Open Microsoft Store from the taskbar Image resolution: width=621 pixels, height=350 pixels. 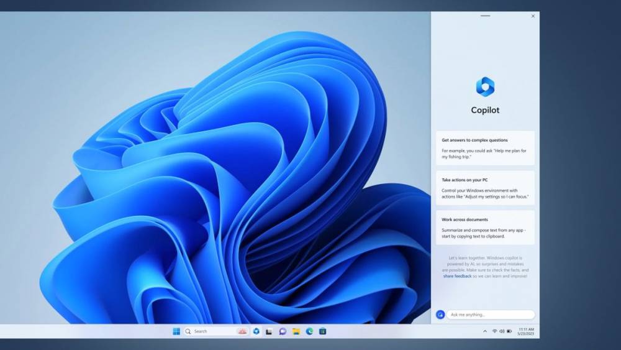(323, 331)
